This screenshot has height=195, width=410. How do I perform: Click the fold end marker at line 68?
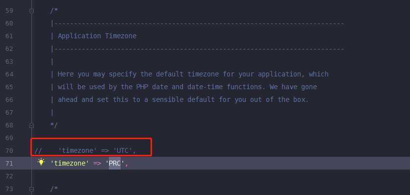point(32,125)
